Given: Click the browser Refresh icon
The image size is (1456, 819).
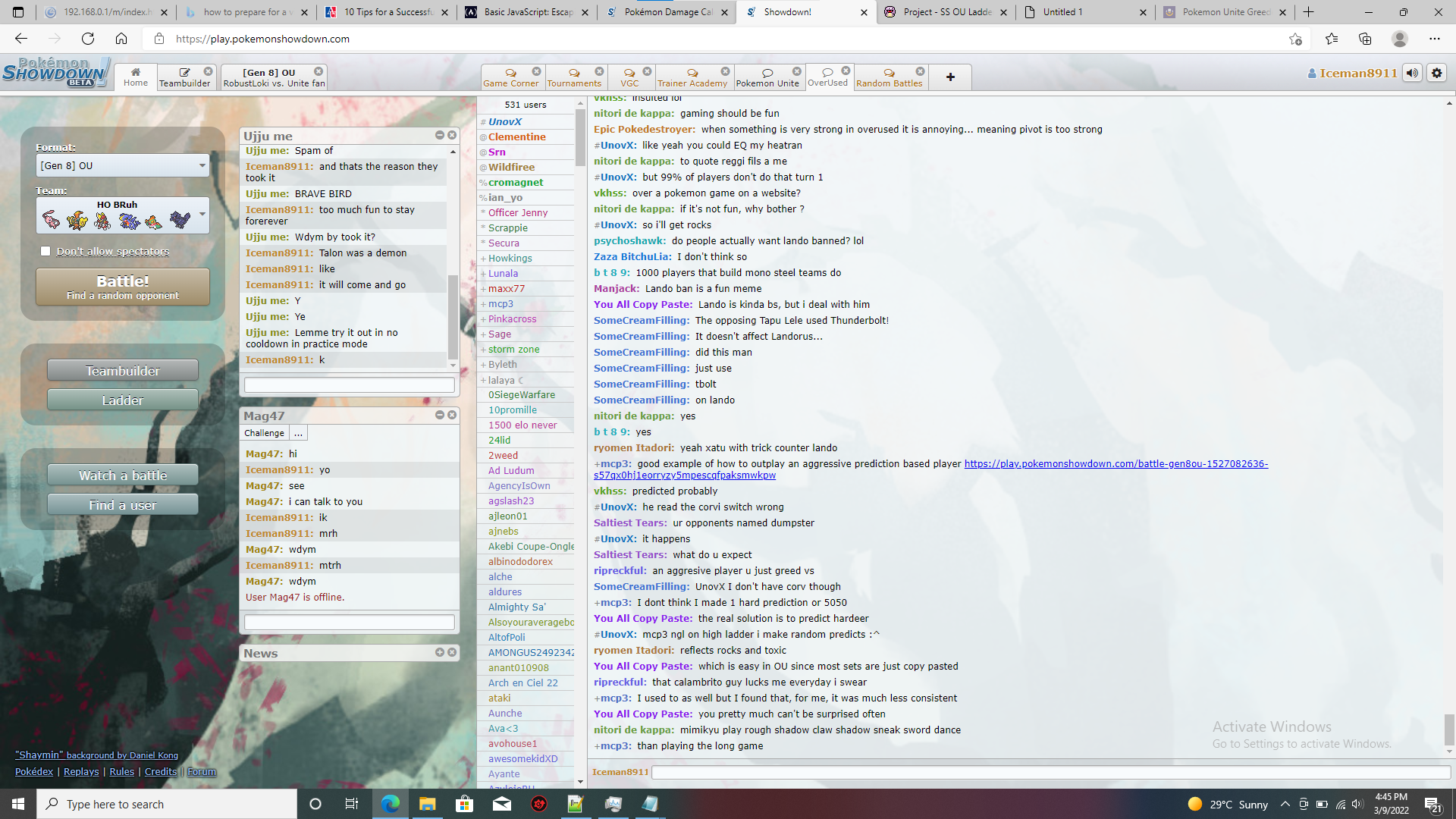Looking at the screenshot, I should pos(88,39).
